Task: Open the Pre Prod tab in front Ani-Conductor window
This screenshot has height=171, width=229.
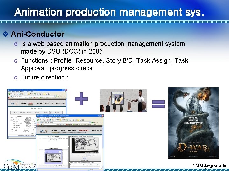Action: pyautogui.click(x=72, y=130)
